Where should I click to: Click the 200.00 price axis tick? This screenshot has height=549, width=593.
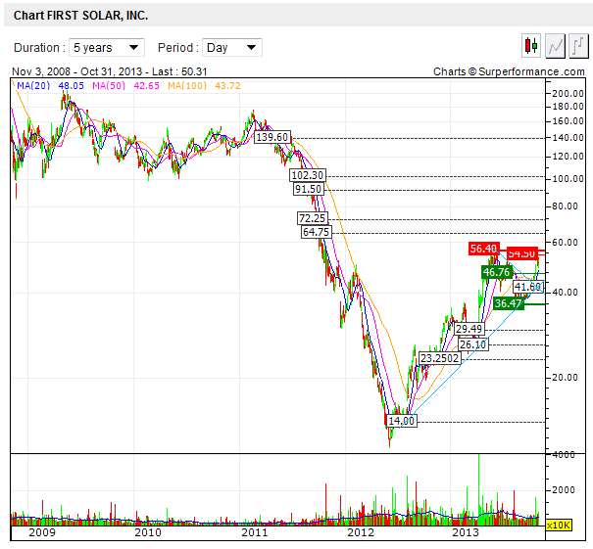pos(568,93)
